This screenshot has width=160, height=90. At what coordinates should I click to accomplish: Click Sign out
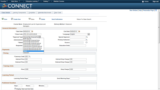pyautogui.click(x=155, y=1)
